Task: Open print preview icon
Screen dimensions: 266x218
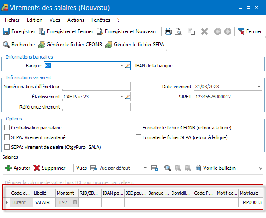Action: pos(178,32)
